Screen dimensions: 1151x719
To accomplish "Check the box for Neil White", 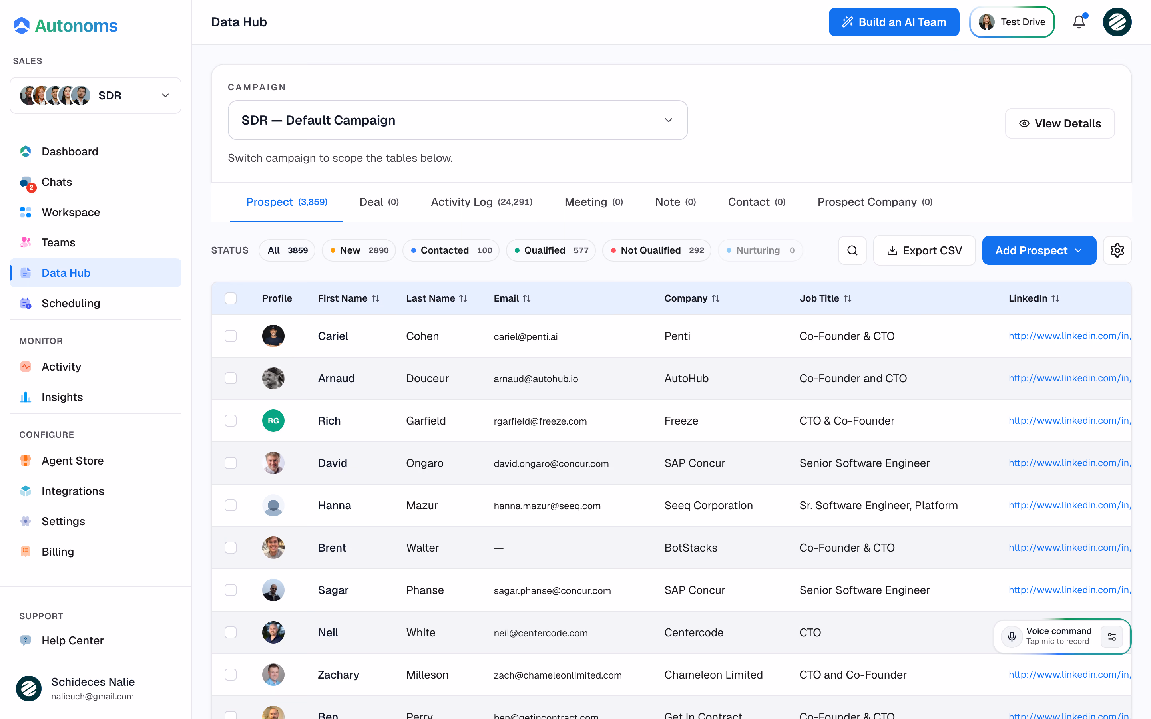I will pyautogui.click(x=231, y=632).
